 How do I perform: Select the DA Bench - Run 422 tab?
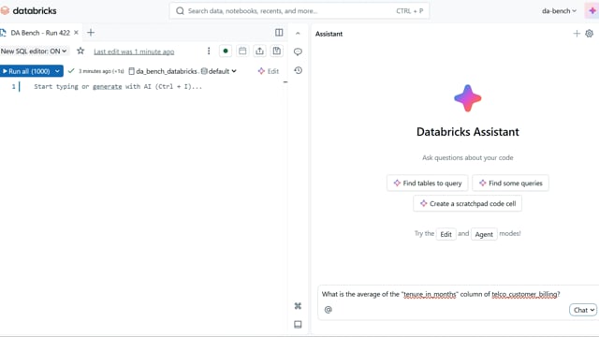click(40, 33)
